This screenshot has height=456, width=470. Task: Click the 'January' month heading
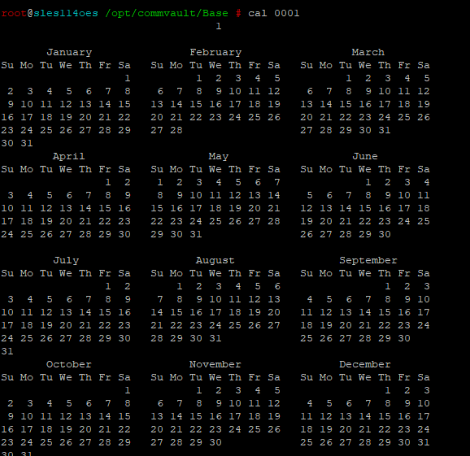click(x=69, y=53)
